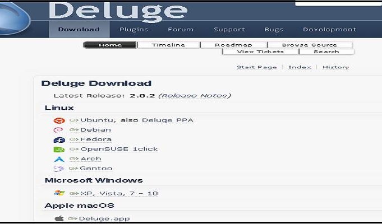Follow the Ubuntu download link
Viewport: 382px width, 224px height.
pyautogui.click(x=91, y=120)
